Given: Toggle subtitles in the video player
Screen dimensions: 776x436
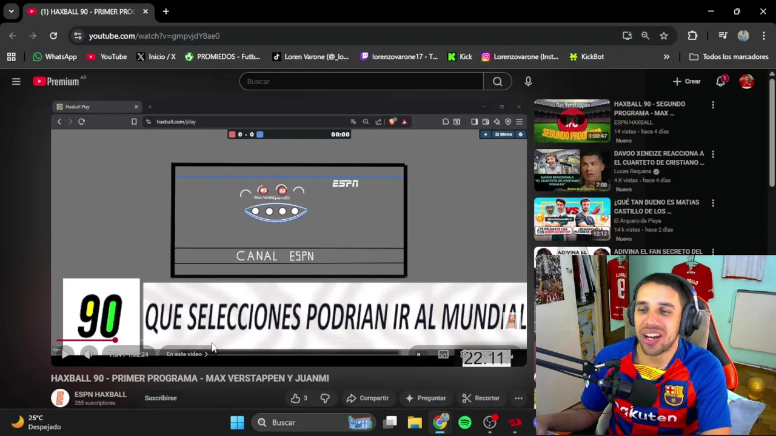Looking at the screenshot, I should (x=443, y=354).
